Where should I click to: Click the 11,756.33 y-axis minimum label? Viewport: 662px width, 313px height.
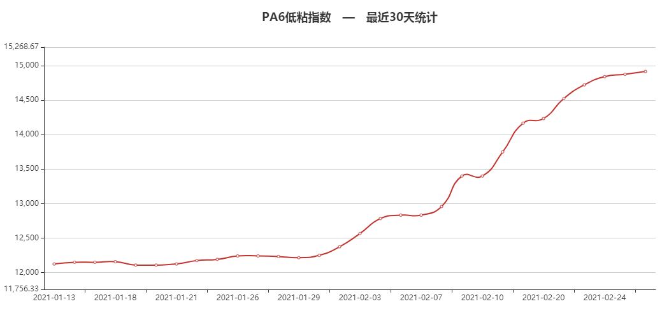point(20,289)
